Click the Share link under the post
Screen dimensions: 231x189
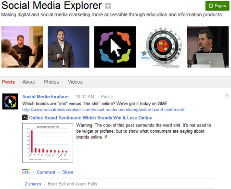pos(68,172)
